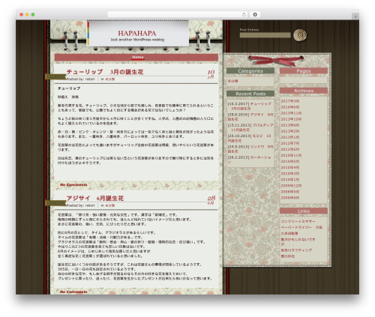Open recent post dated 10.3.2017
This screenshot has height=317, width=375.
(x=250, y=106)
